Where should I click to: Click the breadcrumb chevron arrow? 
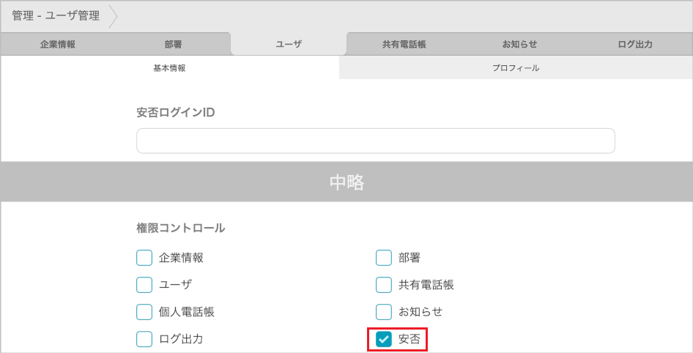113,16
